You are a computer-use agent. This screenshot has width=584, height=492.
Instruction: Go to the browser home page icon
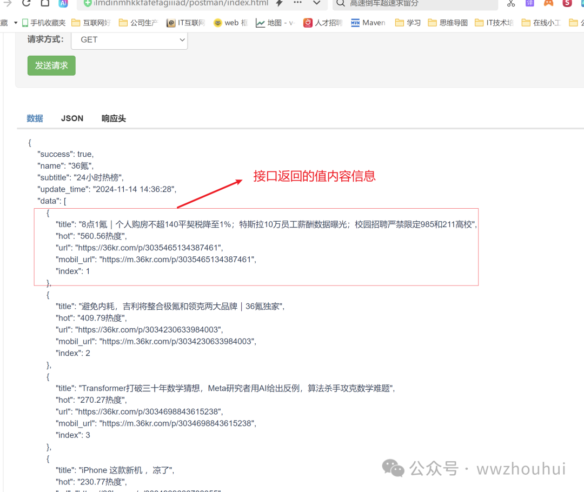coord(45,3)
